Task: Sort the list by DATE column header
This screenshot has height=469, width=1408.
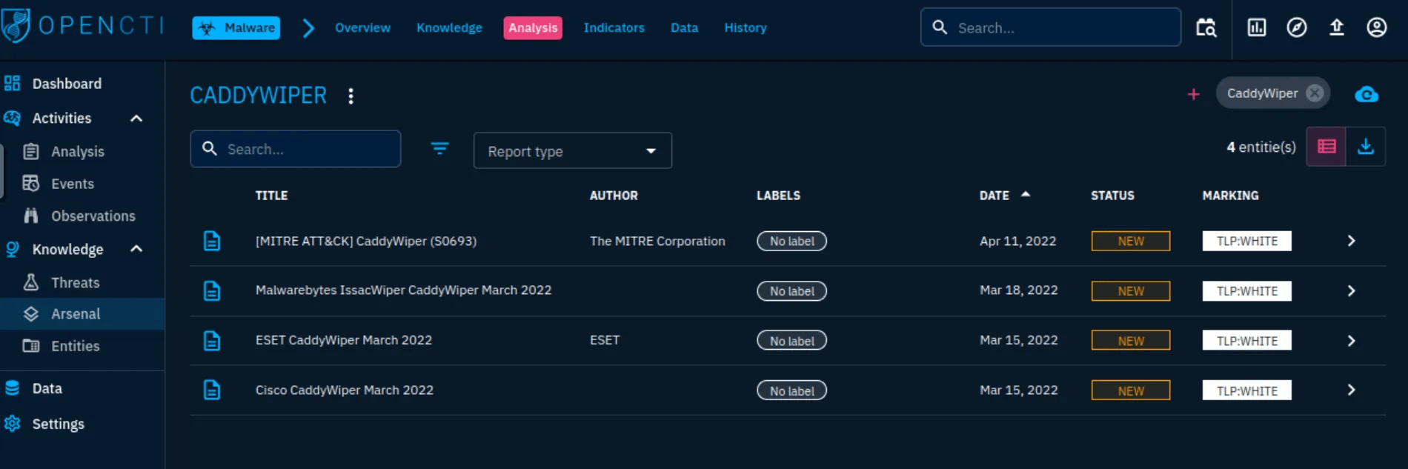Action: [x=994, y=196]
